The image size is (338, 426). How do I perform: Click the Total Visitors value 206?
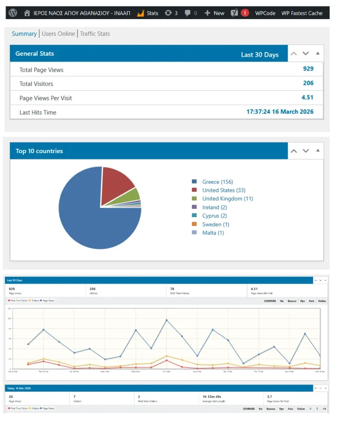[308, 83]
